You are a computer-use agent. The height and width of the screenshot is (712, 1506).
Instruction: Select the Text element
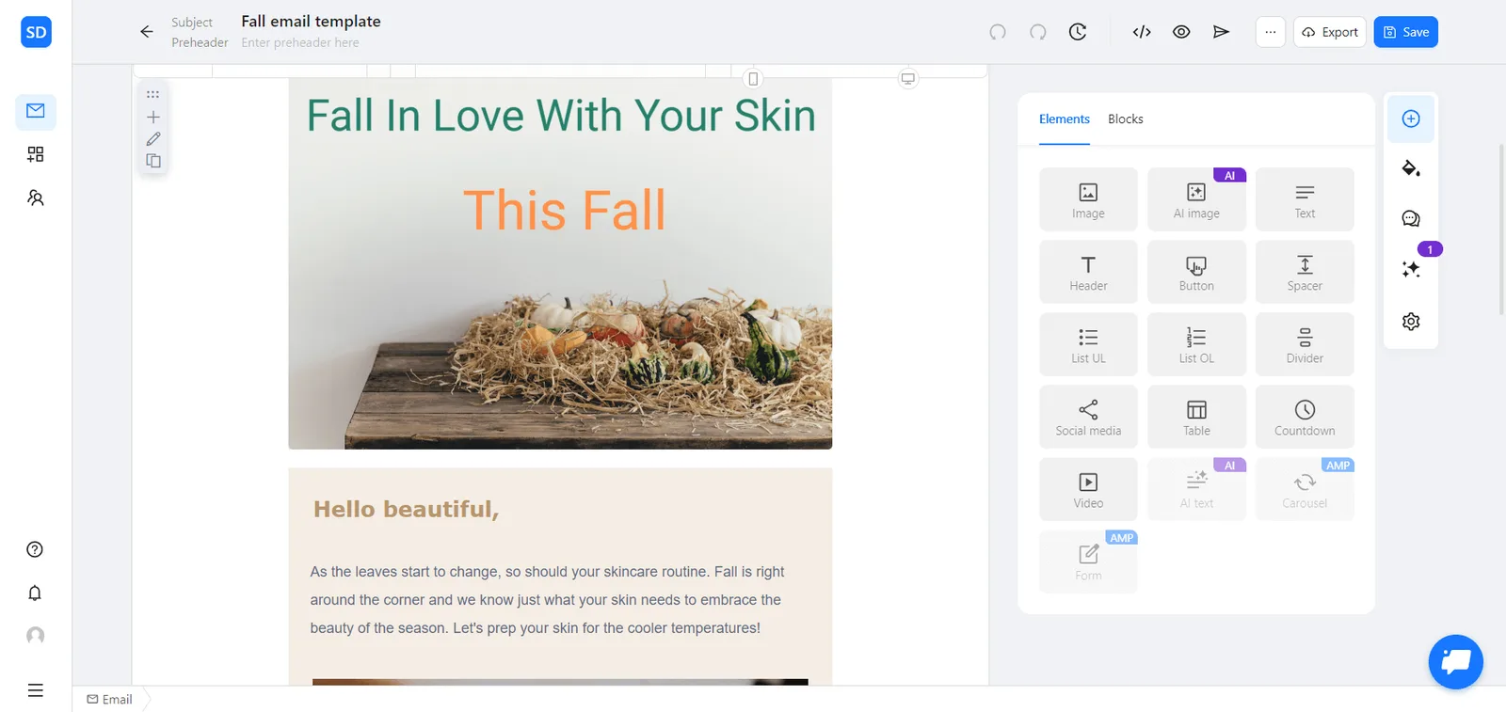tap(1305, 199)
